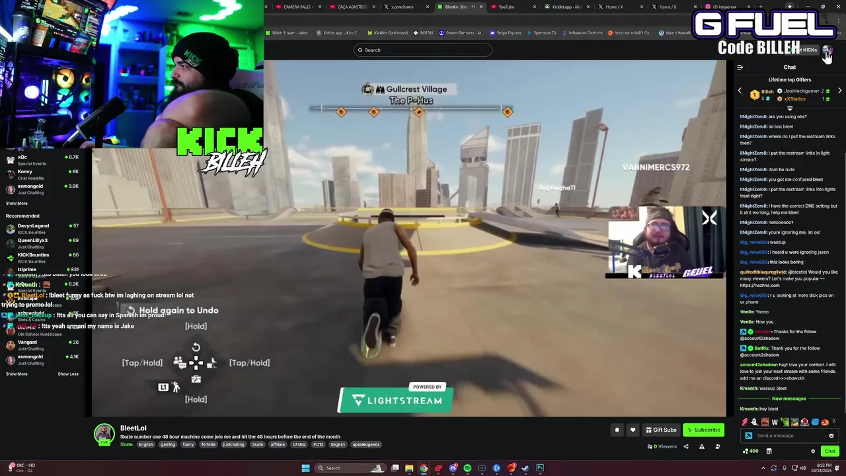Open KICKBounties recommended channel

pos(42,258)
